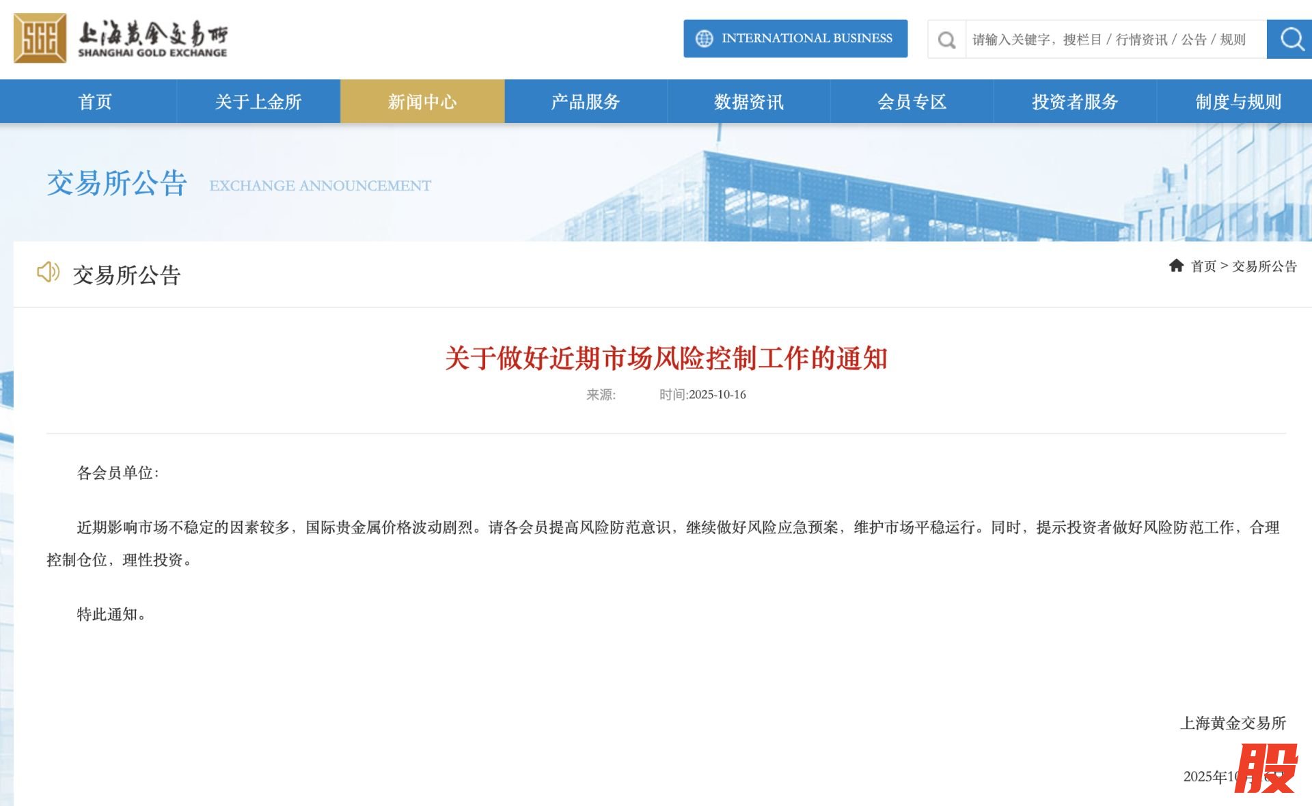This screenshot has width=1312, height=806.
Task: Open 数据资讯 navigation menu
Action: pyautogui.click(x=749, y=102)
